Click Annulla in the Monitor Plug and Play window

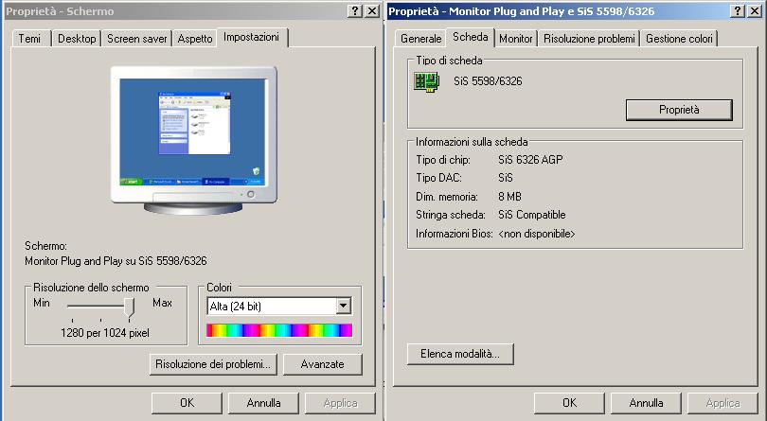pos(646,403)
